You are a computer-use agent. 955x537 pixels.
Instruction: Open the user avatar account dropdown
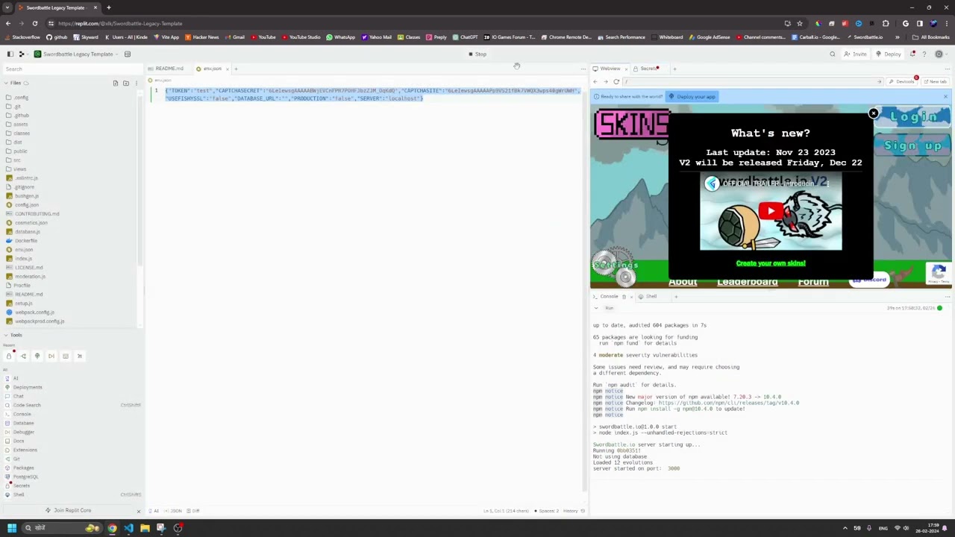(941, 54)
